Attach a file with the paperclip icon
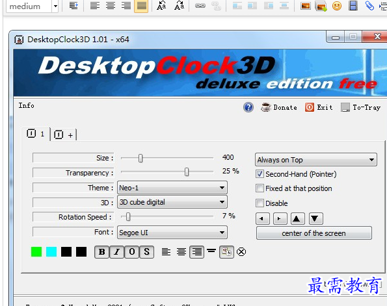This screenshot has height=306, width=387. coord(369,6)
